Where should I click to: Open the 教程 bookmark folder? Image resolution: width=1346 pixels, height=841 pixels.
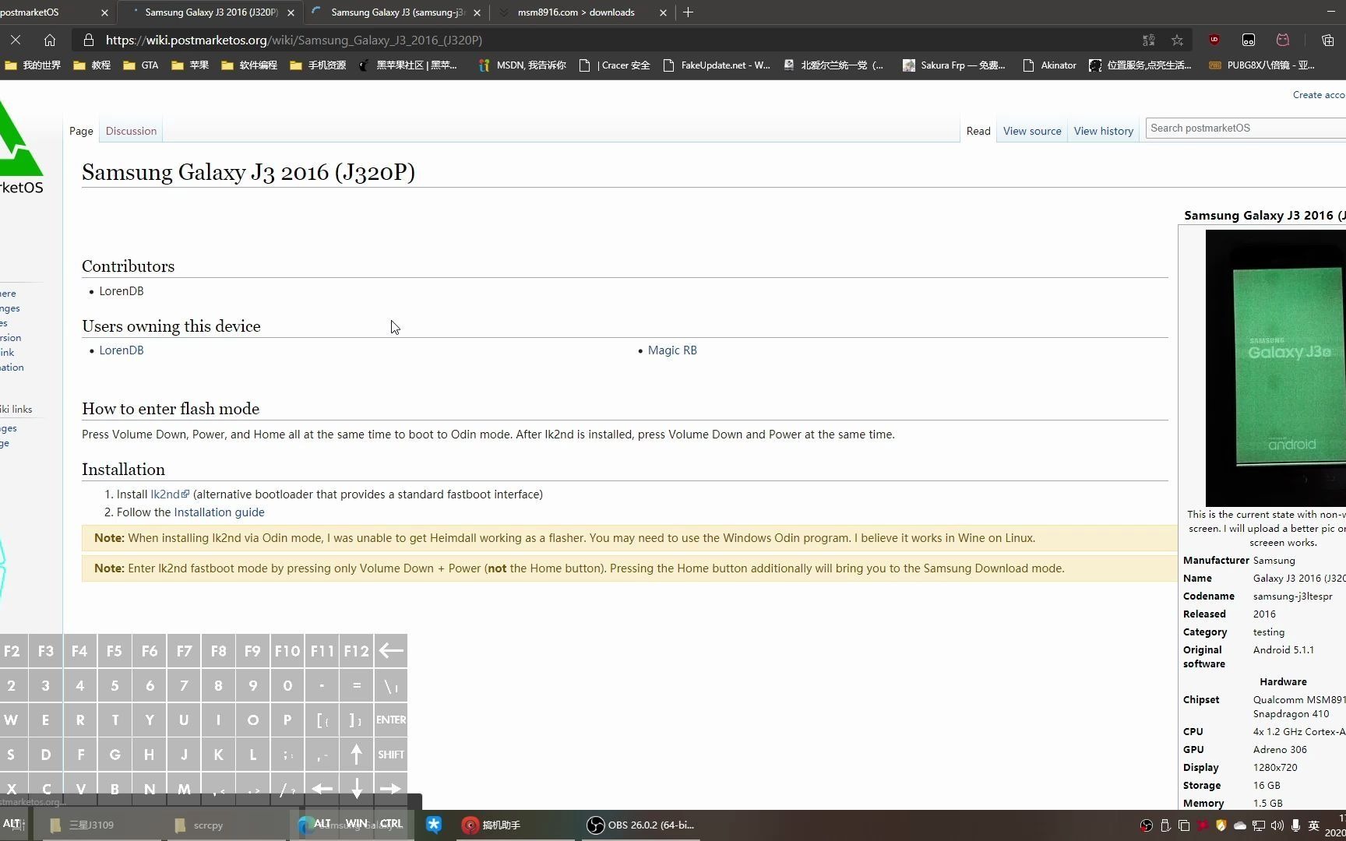pos(92,65)
